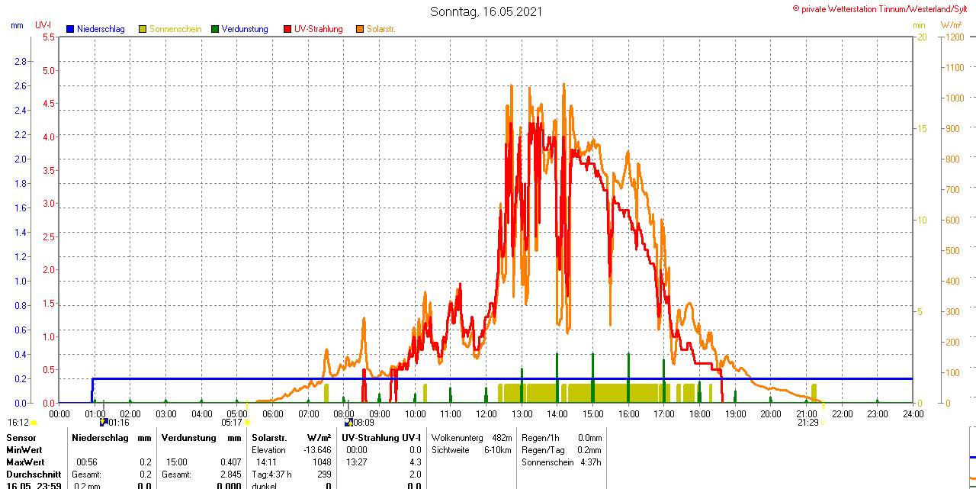The height and width of the screenshot is (489, 976).
Task: Click the Sonntag, 16.05.2021 date title
Action: pyautogui.click(x=487, y=11)
